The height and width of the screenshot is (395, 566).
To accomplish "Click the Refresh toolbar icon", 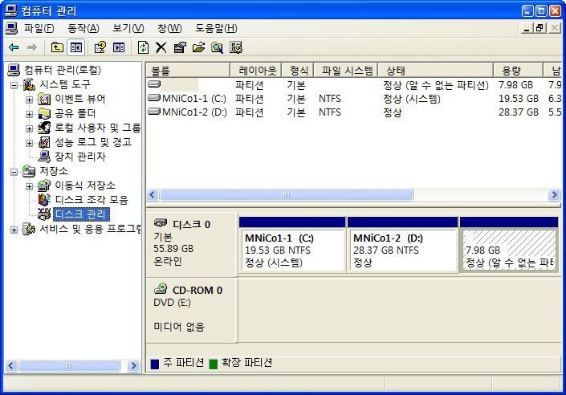I will [143, 47].
